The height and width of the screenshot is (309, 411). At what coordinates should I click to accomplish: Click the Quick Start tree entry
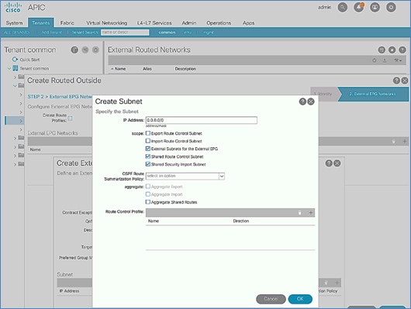pyautogui.click(x=29, y=60)
